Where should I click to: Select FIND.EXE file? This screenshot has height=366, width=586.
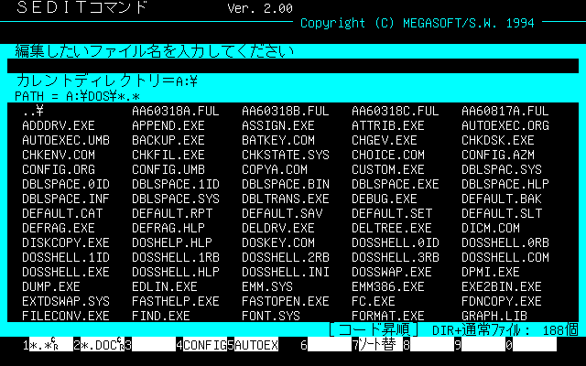[x=161, y=316]
